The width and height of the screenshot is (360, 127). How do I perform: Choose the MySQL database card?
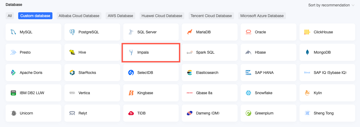coord(33,32)
